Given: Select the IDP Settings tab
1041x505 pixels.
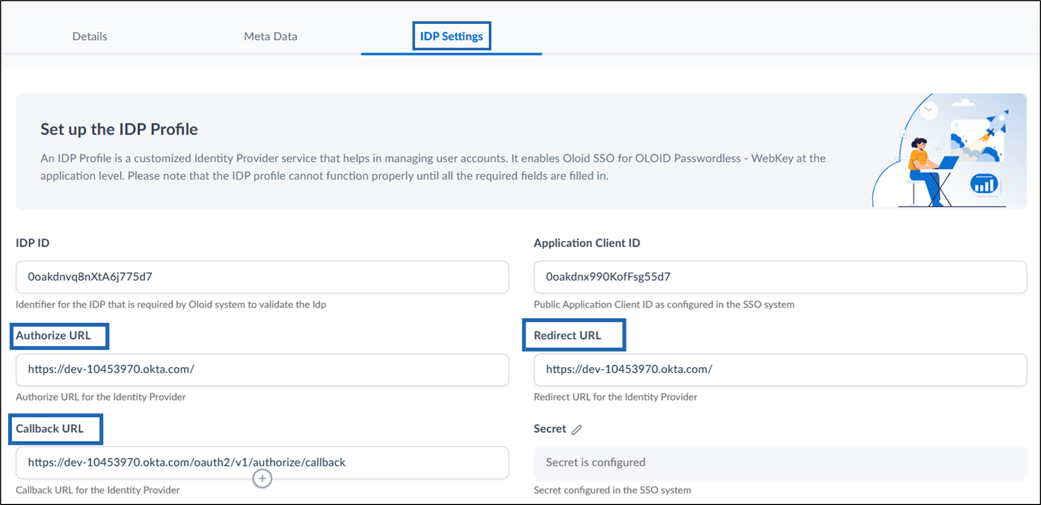Looking at the screenshot, I should click(x=451, y=36).
